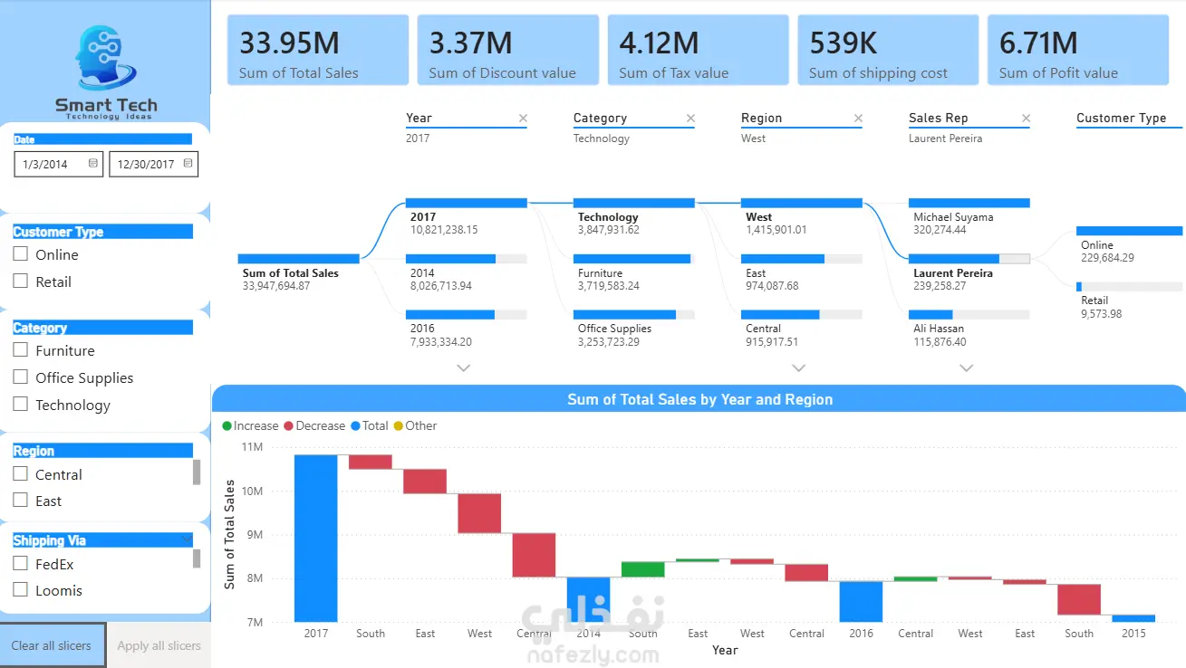The width and height of the screenshot is (1186, 668).
Task: Remove the Region level with its X icon
Action: 858,118
